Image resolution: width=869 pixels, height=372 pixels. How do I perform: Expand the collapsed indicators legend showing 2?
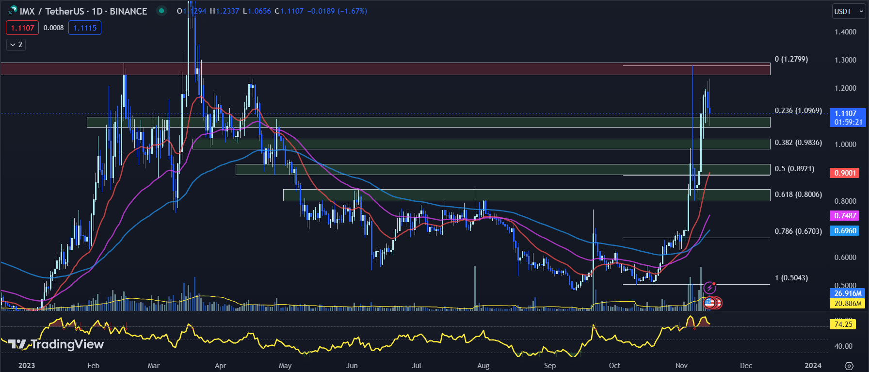pos(16,45)
